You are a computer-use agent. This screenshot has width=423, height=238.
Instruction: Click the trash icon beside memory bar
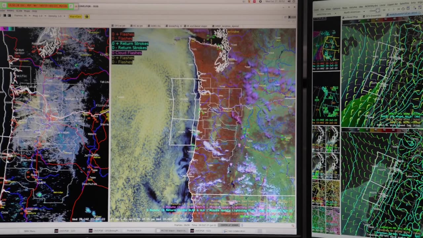tap(242, 225)
